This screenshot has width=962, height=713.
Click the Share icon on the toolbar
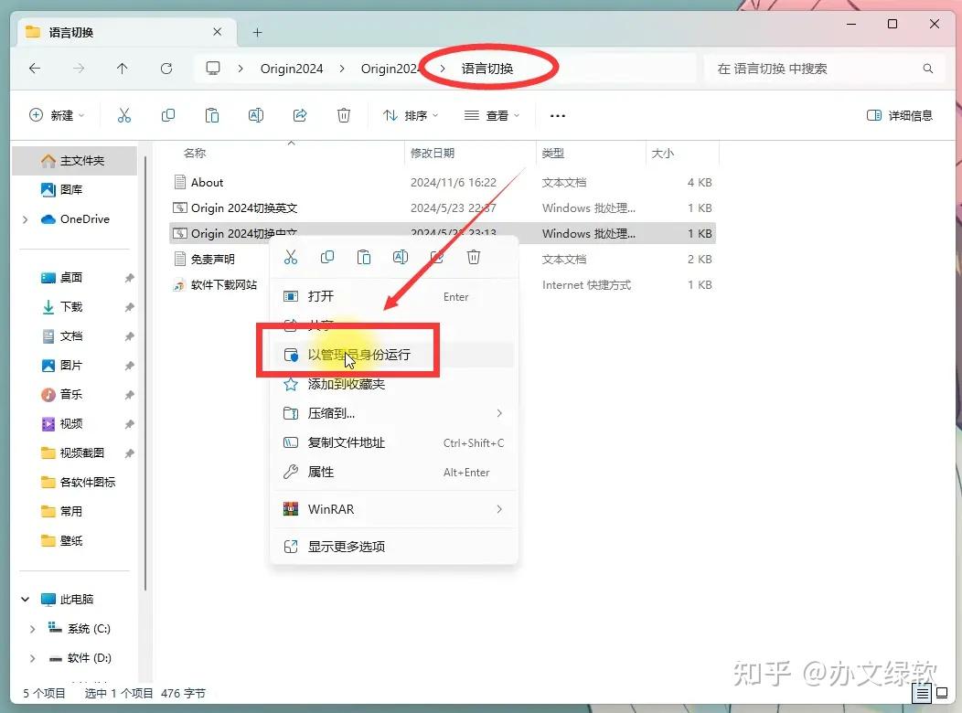pyautogui.click(x=300, y=115)
